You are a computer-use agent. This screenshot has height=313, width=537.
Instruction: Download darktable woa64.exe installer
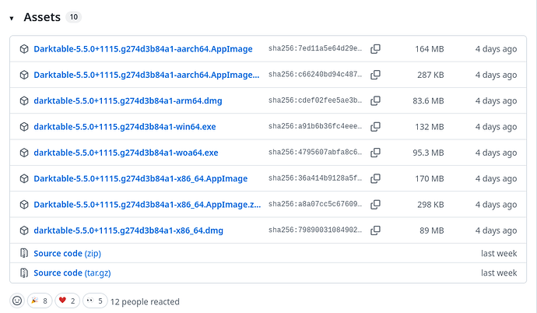click(125, 153)
